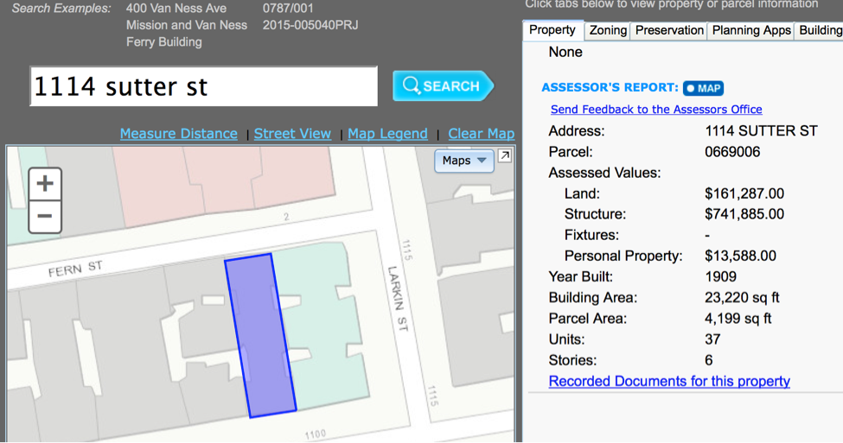This screenshot has height=443, width=843.
Task: Switch to the Zoning tab
Action: (x=608, y=30)
